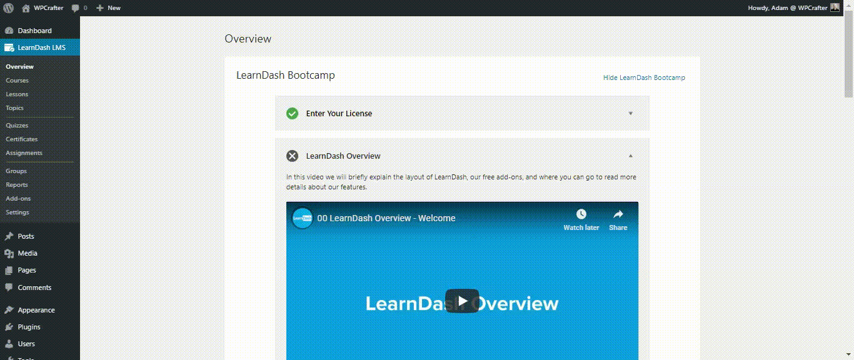Open the WordPress logo menu
This screenshot has height=360, width=854.
click(9, 8)
